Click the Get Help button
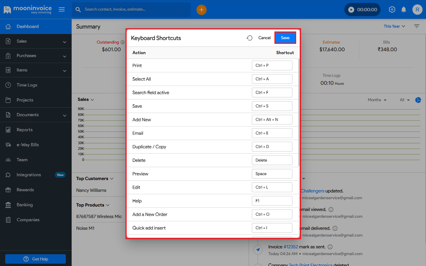426x266 pixels. click(x=35, y=259)
